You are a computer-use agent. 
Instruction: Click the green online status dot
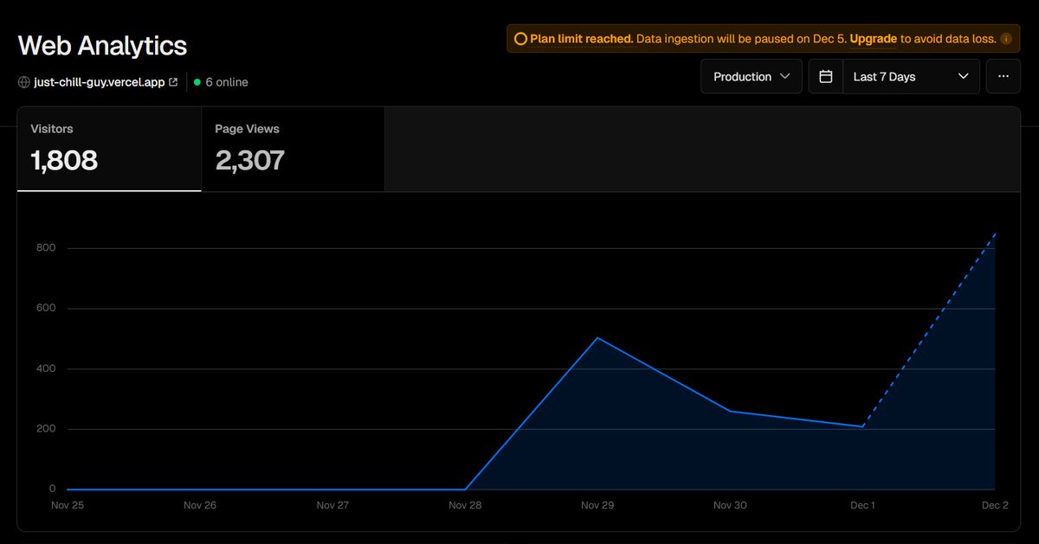(x=197, y=82)
